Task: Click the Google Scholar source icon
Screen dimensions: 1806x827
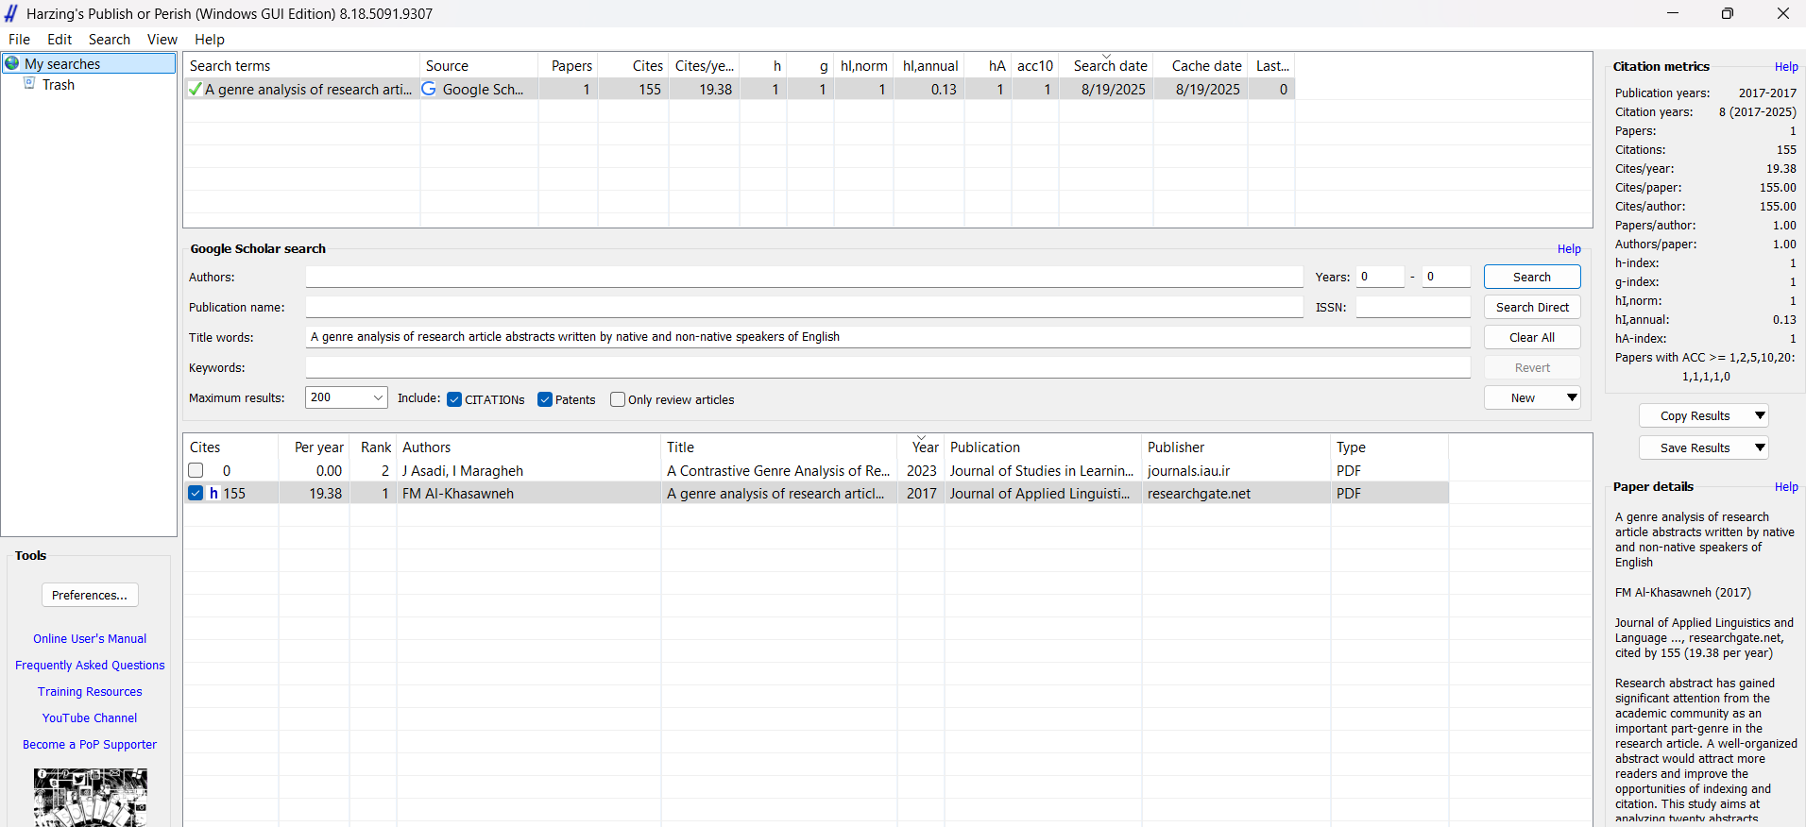Action: [x=429, y=89]
